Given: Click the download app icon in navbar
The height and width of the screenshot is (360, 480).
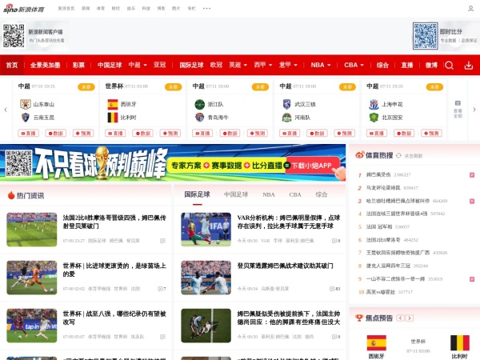Looking at the screenshot, I should click(469, 66).
